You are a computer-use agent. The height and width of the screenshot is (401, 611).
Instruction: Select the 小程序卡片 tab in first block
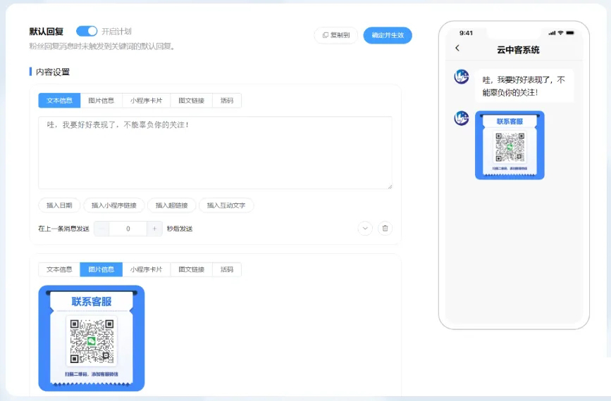pos(146,101)
